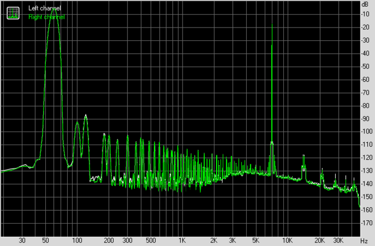Click the -10 dB axis value

(366, 14)
